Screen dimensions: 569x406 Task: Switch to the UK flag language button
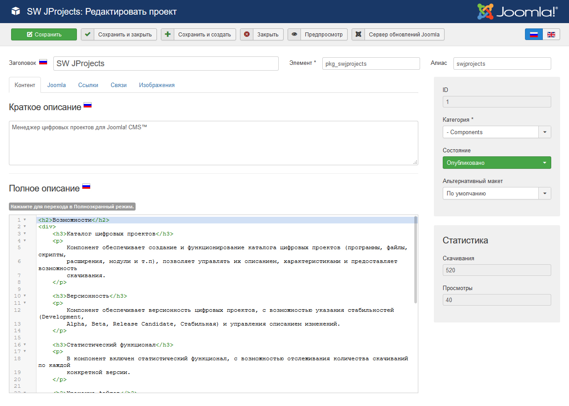point(551,34)
